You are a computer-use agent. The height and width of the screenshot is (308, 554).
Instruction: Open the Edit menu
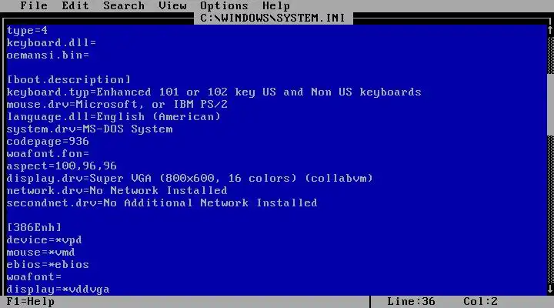tap(75, 5)
